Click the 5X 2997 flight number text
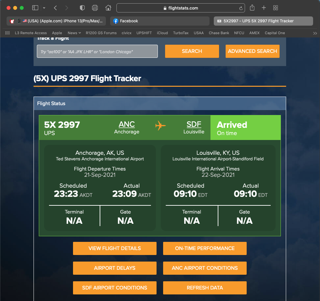 coord(62,125)
